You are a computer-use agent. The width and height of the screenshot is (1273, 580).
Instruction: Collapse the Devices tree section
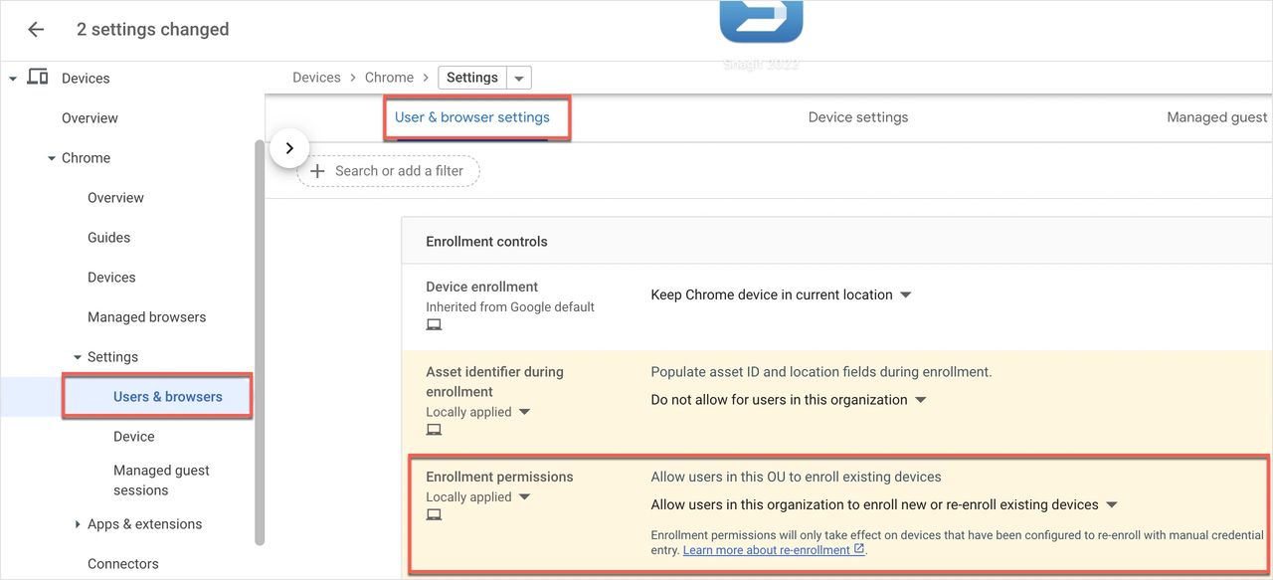click(x=13, y=79)
